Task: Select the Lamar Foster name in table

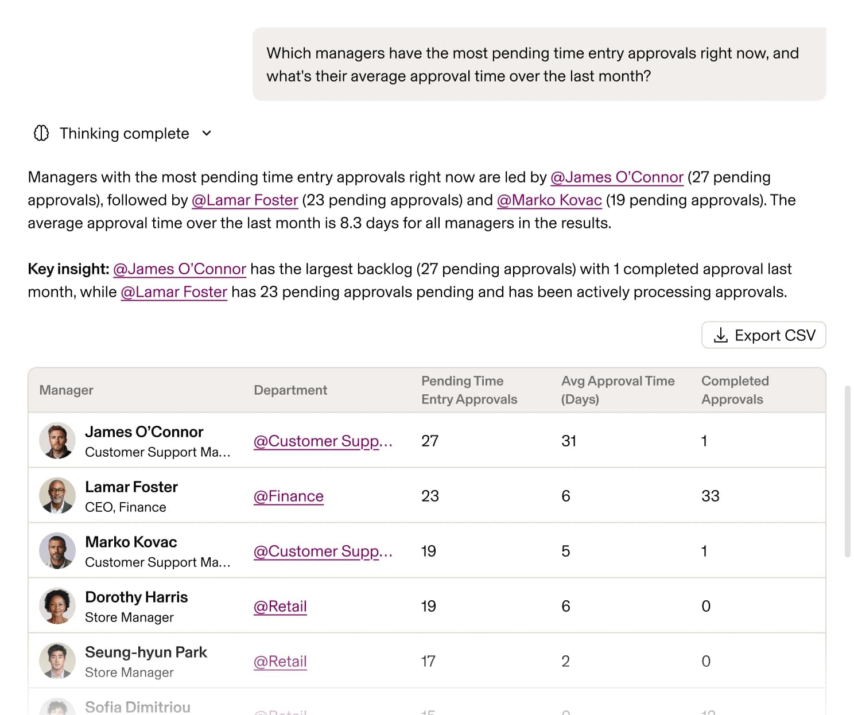Action: (x=131, y=487)
